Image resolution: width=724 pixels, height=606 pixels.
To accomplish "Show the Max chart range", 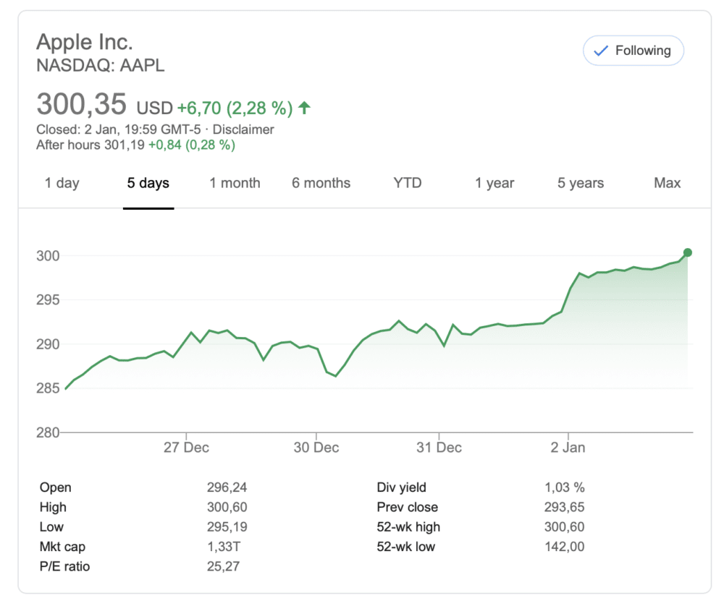I will tap(668, 183).
